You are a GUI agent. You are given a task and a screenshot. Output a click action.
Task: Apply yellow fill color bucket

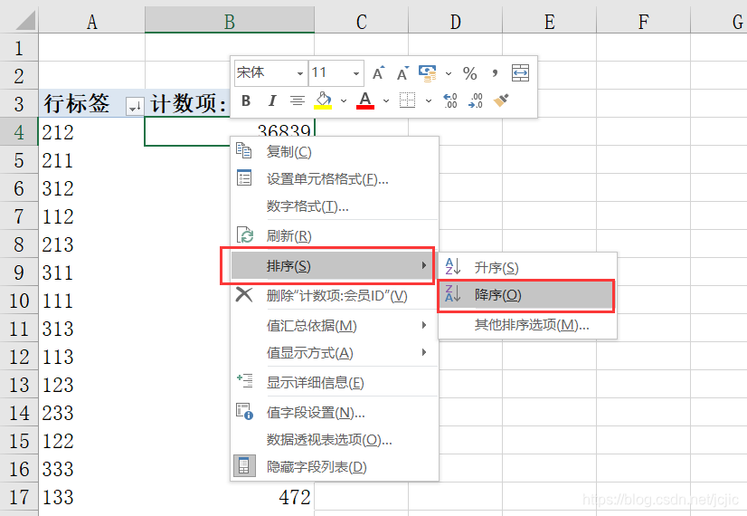point(323,100)
